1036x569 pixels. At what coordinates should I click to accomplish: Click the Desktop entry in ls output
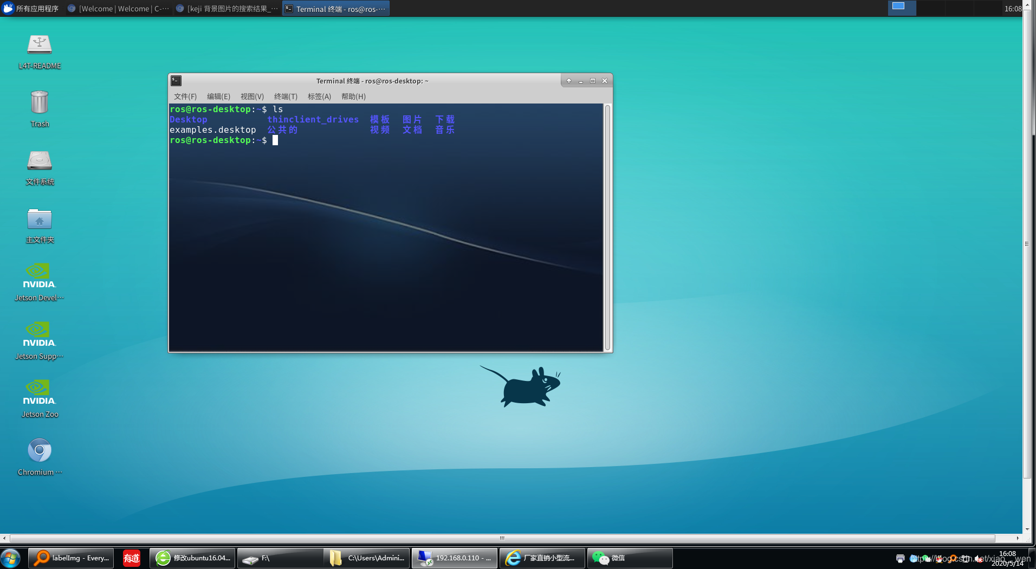click(x=188, y=119)
